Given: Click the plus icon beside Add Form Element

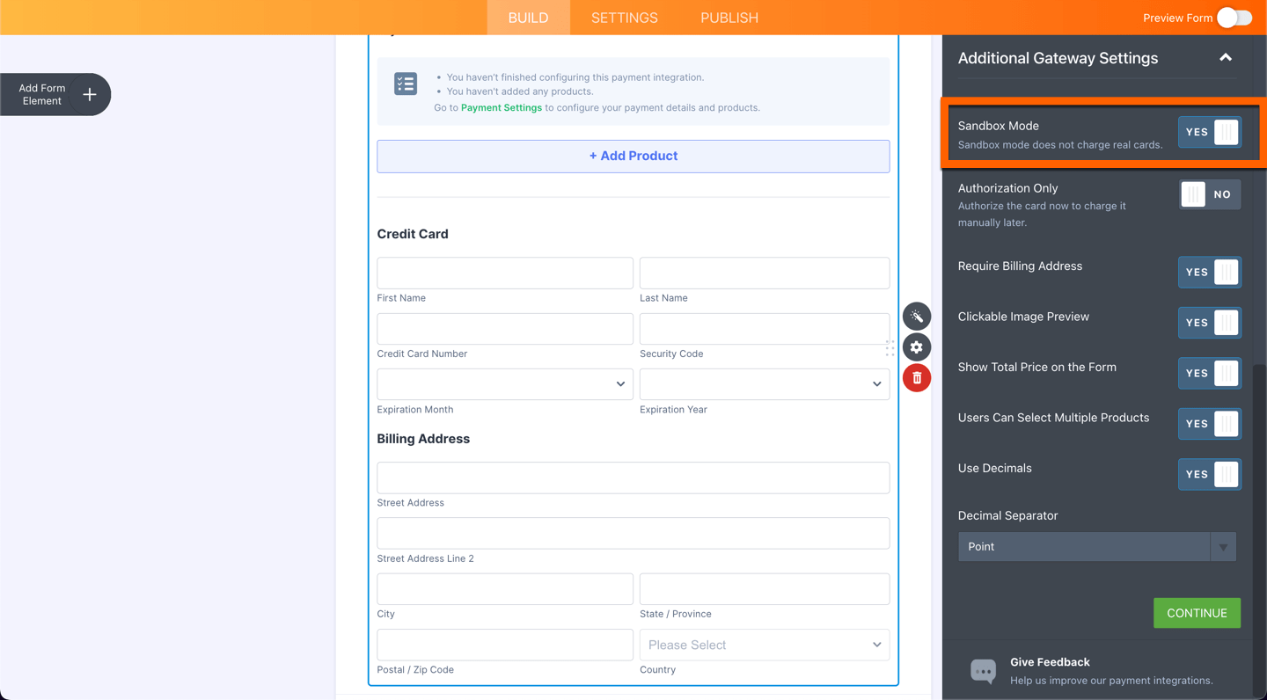Looking at the screenshot, I should [x=90, y=94].
